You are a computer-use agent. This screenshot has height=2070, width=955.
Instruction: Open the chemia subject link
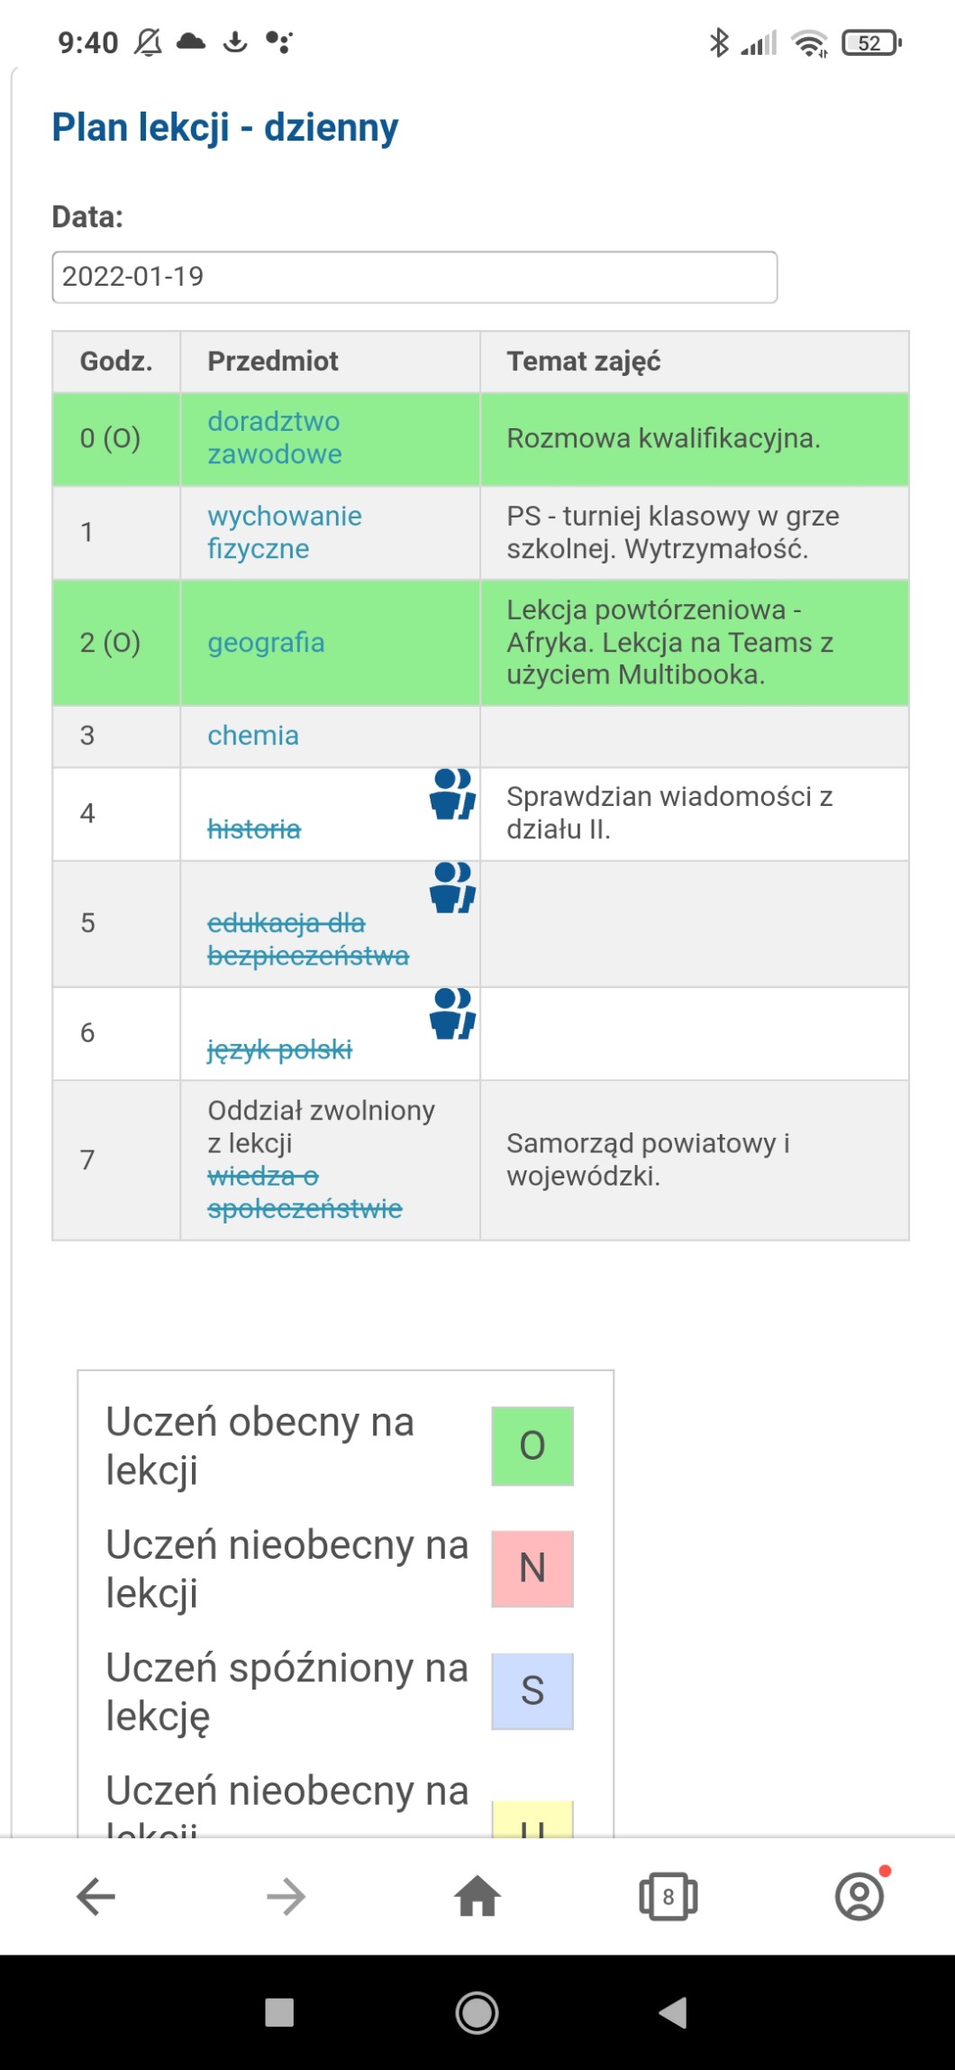click(x=253, y=736)
